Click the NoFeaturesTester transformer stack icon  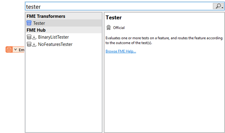(29, 44)
